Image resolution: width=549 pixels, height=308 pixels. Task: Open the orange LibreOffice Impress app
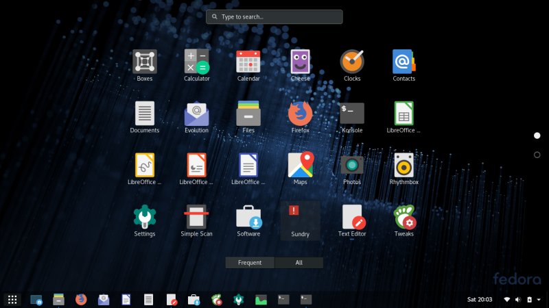196,169
